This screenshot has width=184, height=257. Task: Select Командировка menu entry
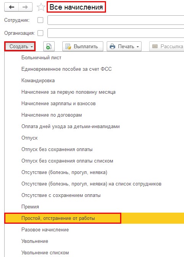(x=38, y=81)
